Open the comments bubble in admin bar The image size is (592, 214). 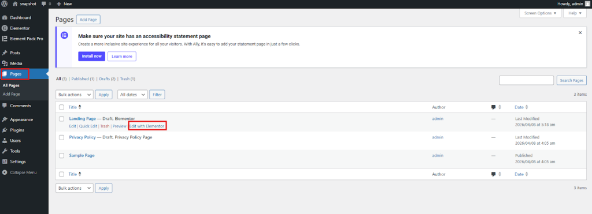(x=44, y=4)
